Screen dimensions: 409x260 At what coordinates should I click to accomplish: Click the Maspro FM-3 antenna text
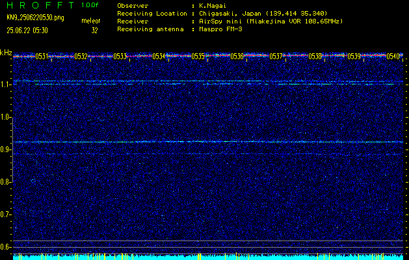(x=220, y=29)
